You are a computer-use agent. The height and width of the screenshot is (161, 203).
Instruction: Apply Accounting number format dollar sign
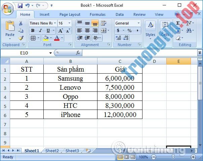pos(118,31)
